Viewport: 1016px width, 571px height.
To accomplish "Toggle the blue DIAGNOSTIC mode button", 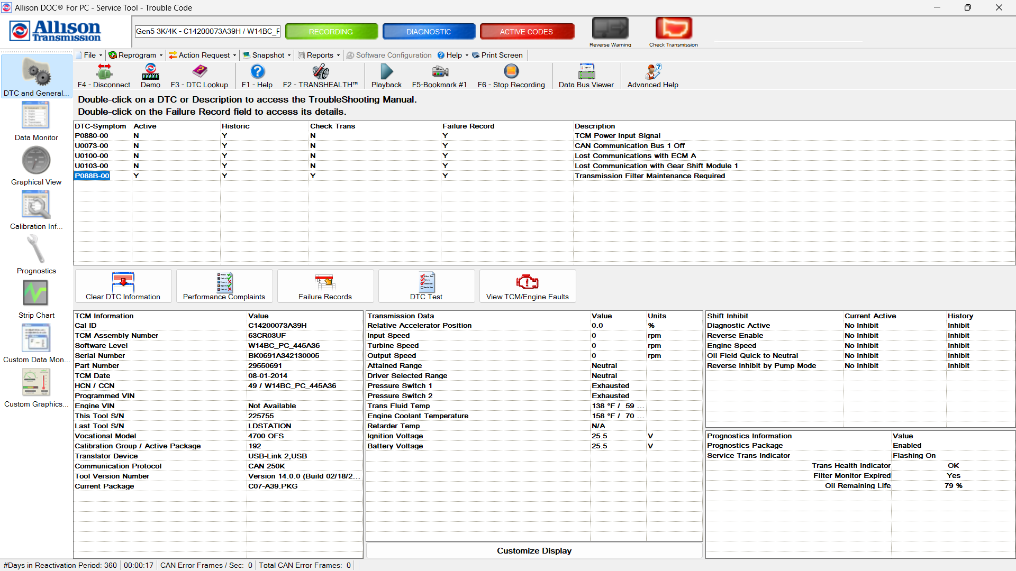I will (429, 32).
